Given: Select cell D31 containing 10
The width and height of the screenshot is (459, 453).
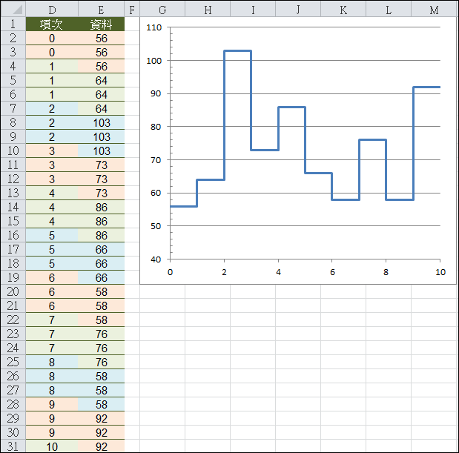Looking at the screenshot, I should point(52,446).
